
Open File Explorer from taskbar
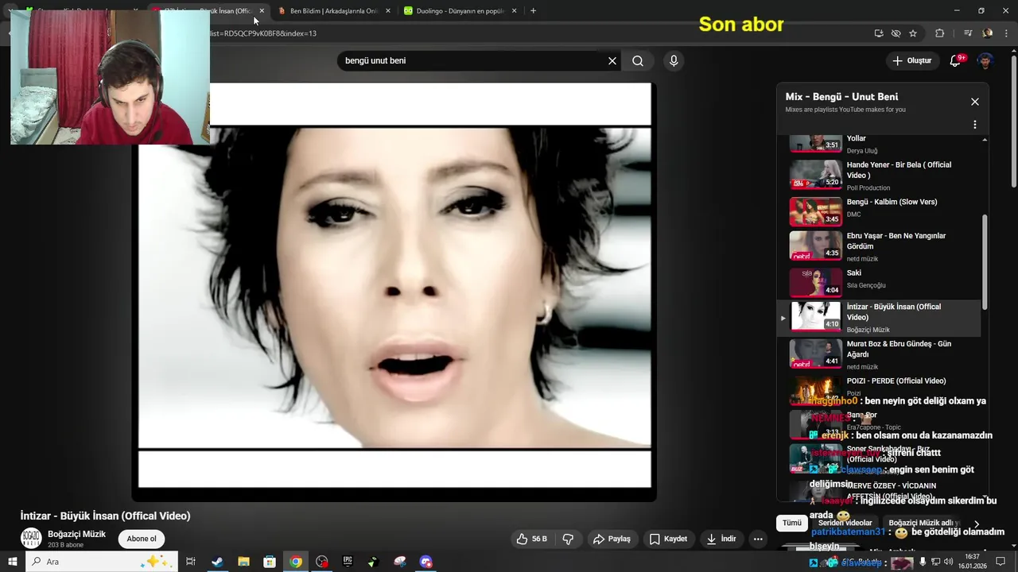tap(243, 562)
